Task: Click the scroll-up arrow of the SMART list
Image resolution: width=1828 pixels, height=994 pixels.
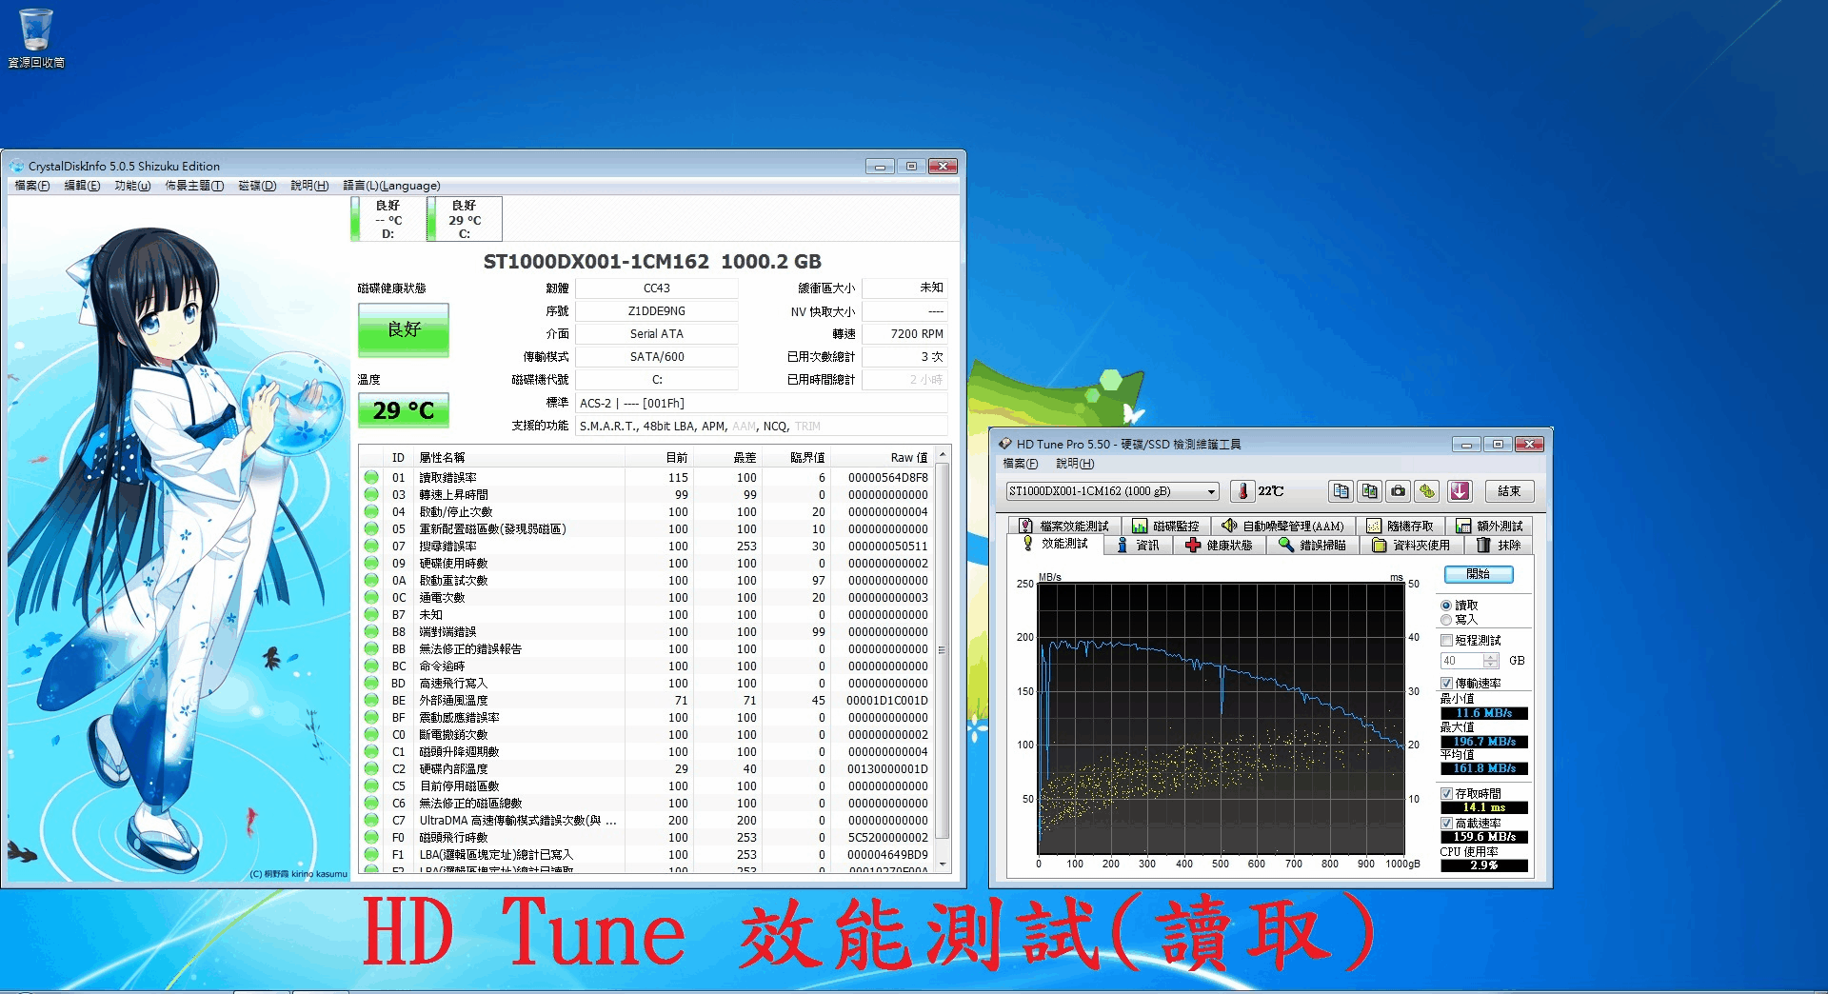Action: pyautogui.click(x=943, y=455)
